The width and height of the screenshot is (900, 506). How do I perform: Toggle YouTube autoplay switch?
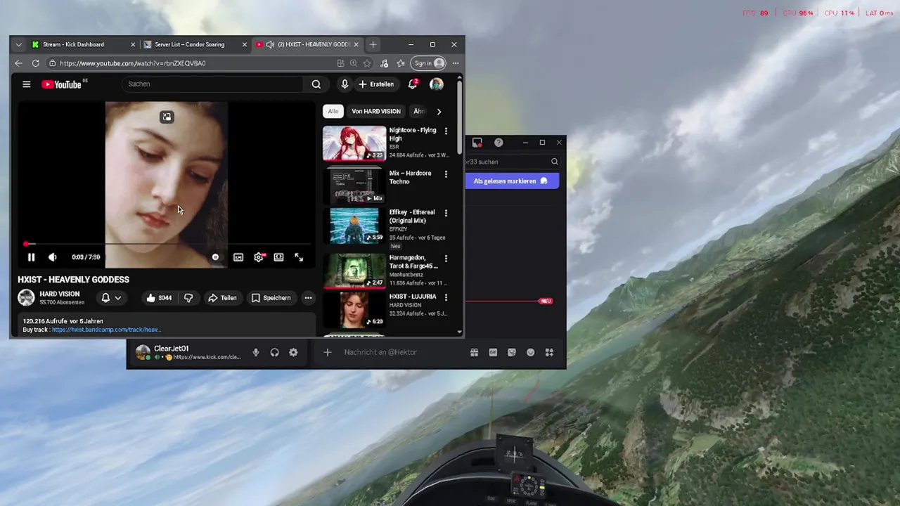point(215,257)
